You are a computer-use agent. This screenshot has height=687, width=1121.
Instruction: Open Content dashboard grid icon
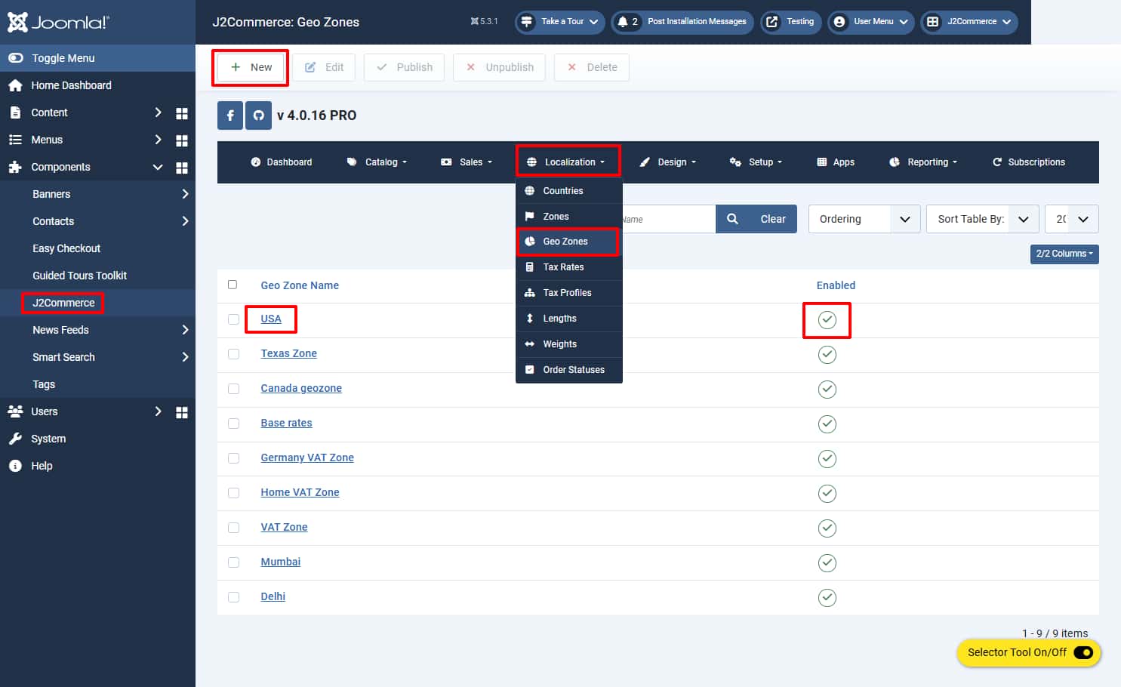tap(182, 113)
